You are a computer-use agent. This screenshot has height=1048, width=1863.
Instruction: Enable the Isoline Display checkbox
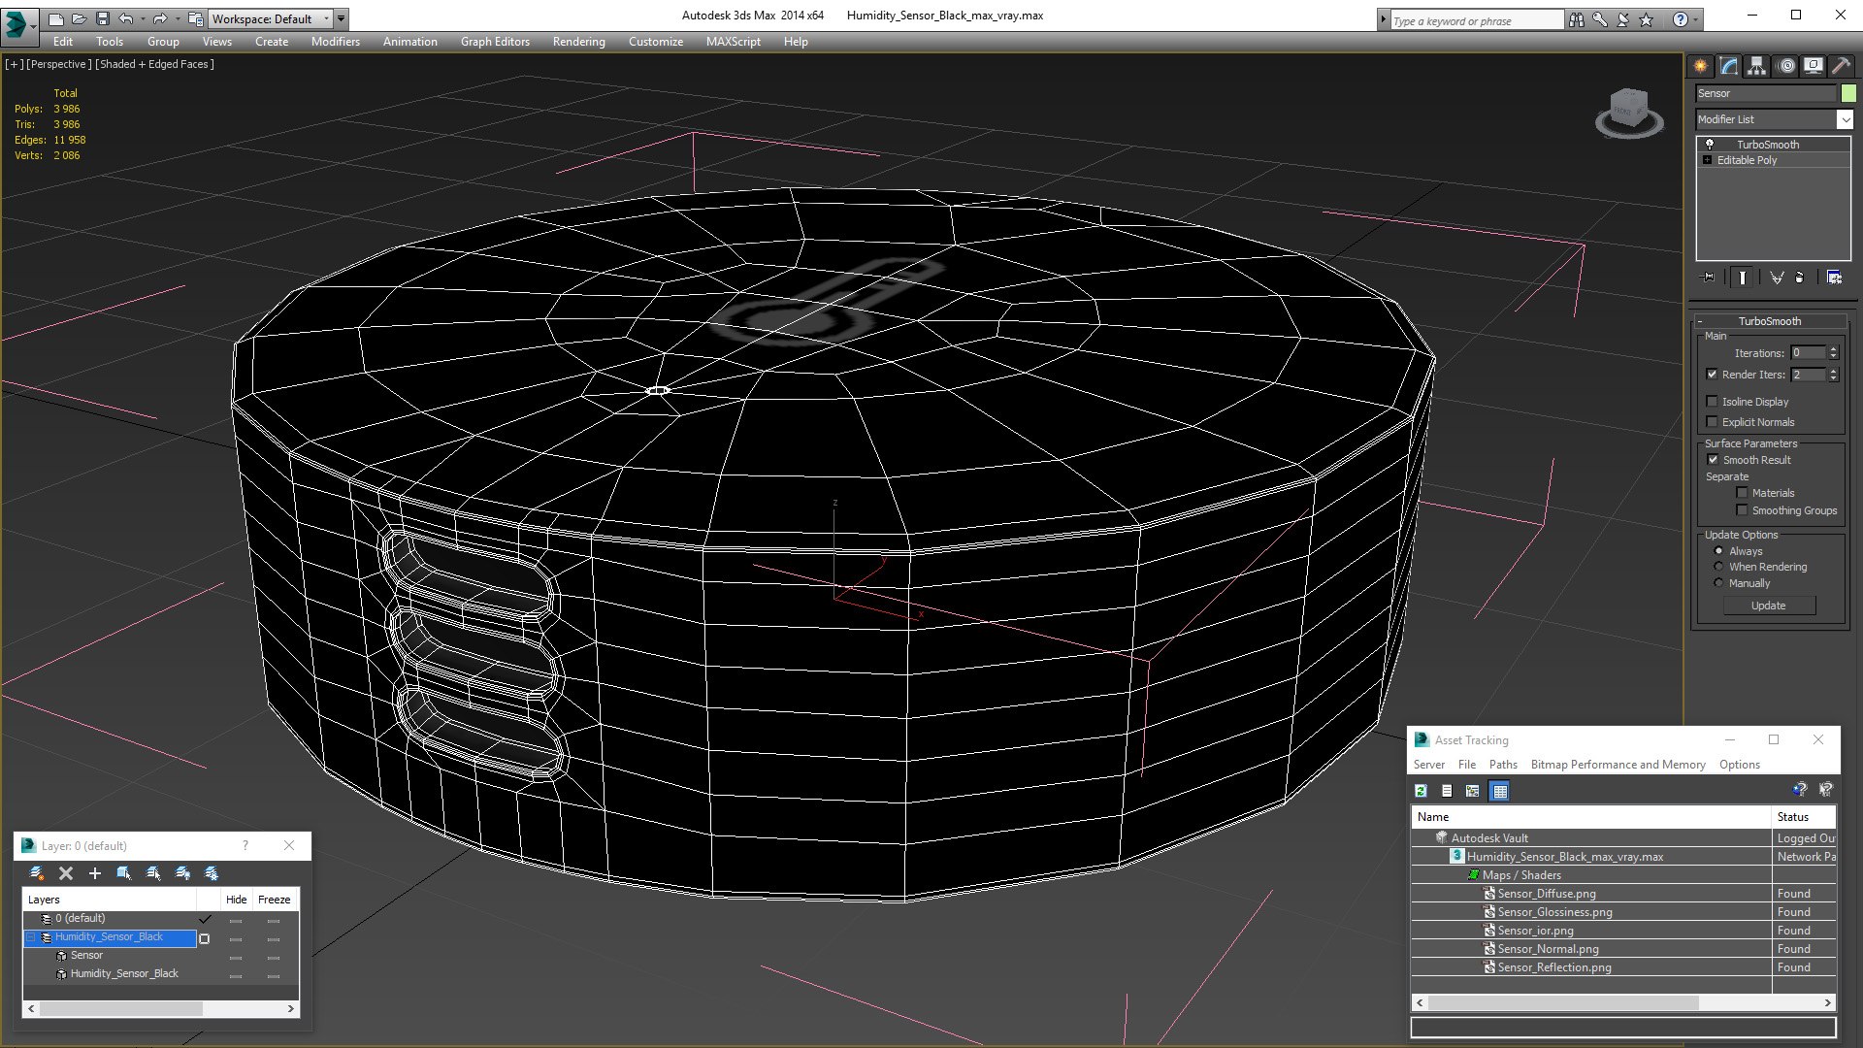coord(1712,402)
